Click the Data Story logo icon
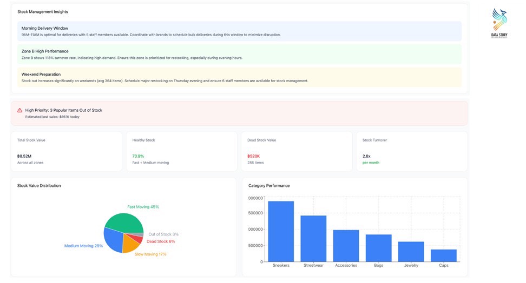Screen dimensions: 526x283 499,21
